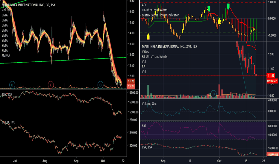
Task: Select the TSX, TSX legend under RSI
Action: [147, 147]
